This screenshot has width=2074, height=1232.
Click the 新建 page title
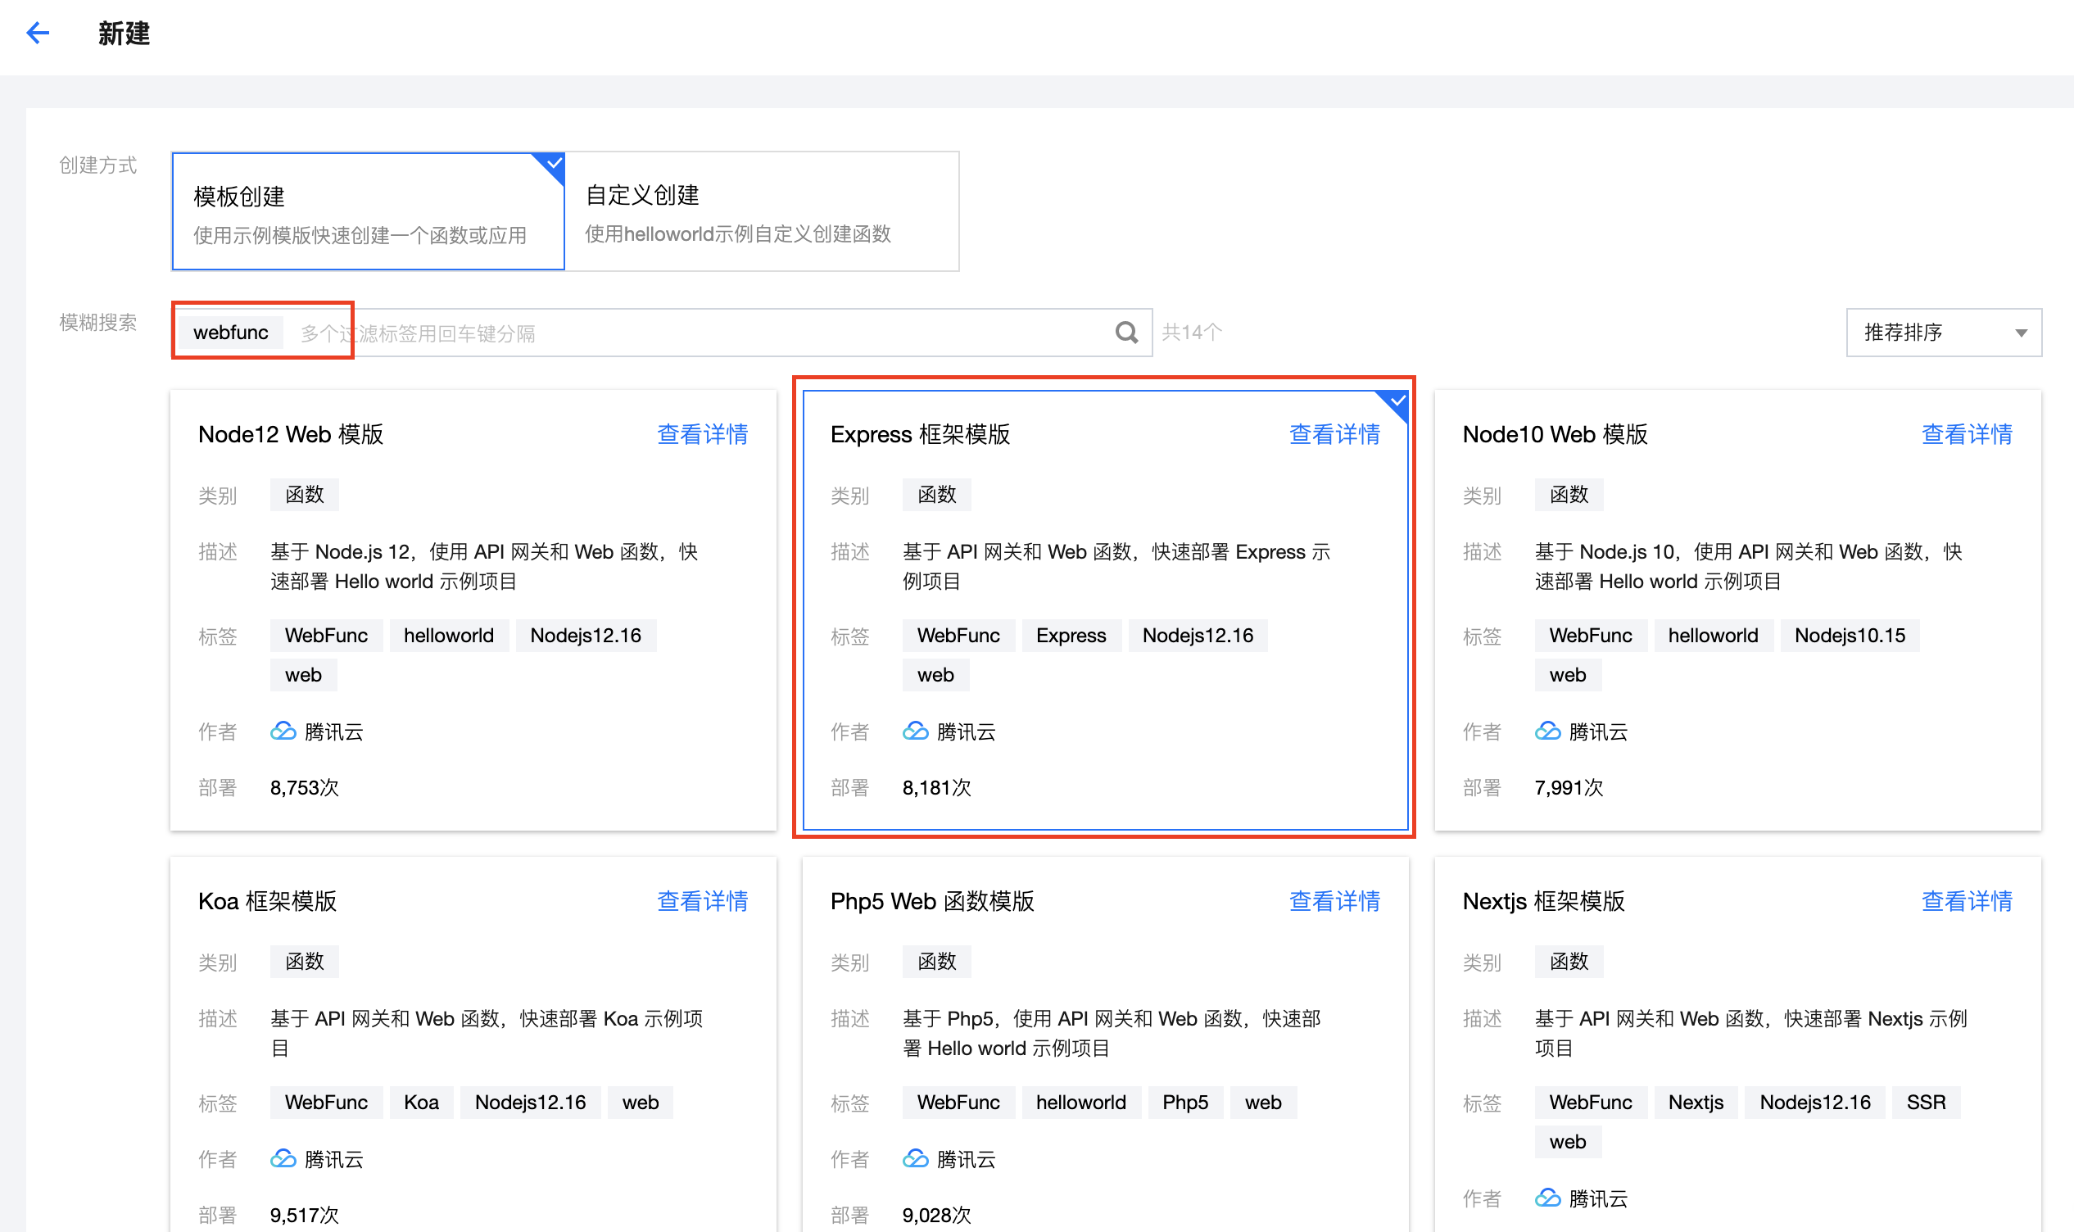click(x=124, y=34)
